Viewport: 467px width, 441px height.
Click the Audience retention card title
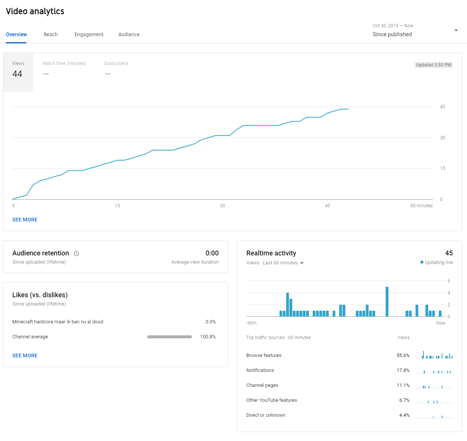point(41,253)
